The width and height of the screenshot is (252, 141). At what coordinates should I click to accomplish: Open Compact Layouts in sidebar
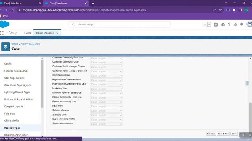tap(14, 107)
